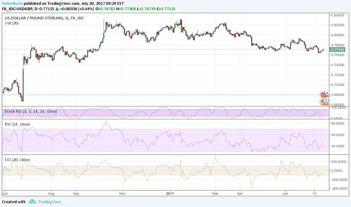The height and width of the screenshot is (207, 351).
Task: Click the 0.72000 price axis label
Action: coord(337,75)
